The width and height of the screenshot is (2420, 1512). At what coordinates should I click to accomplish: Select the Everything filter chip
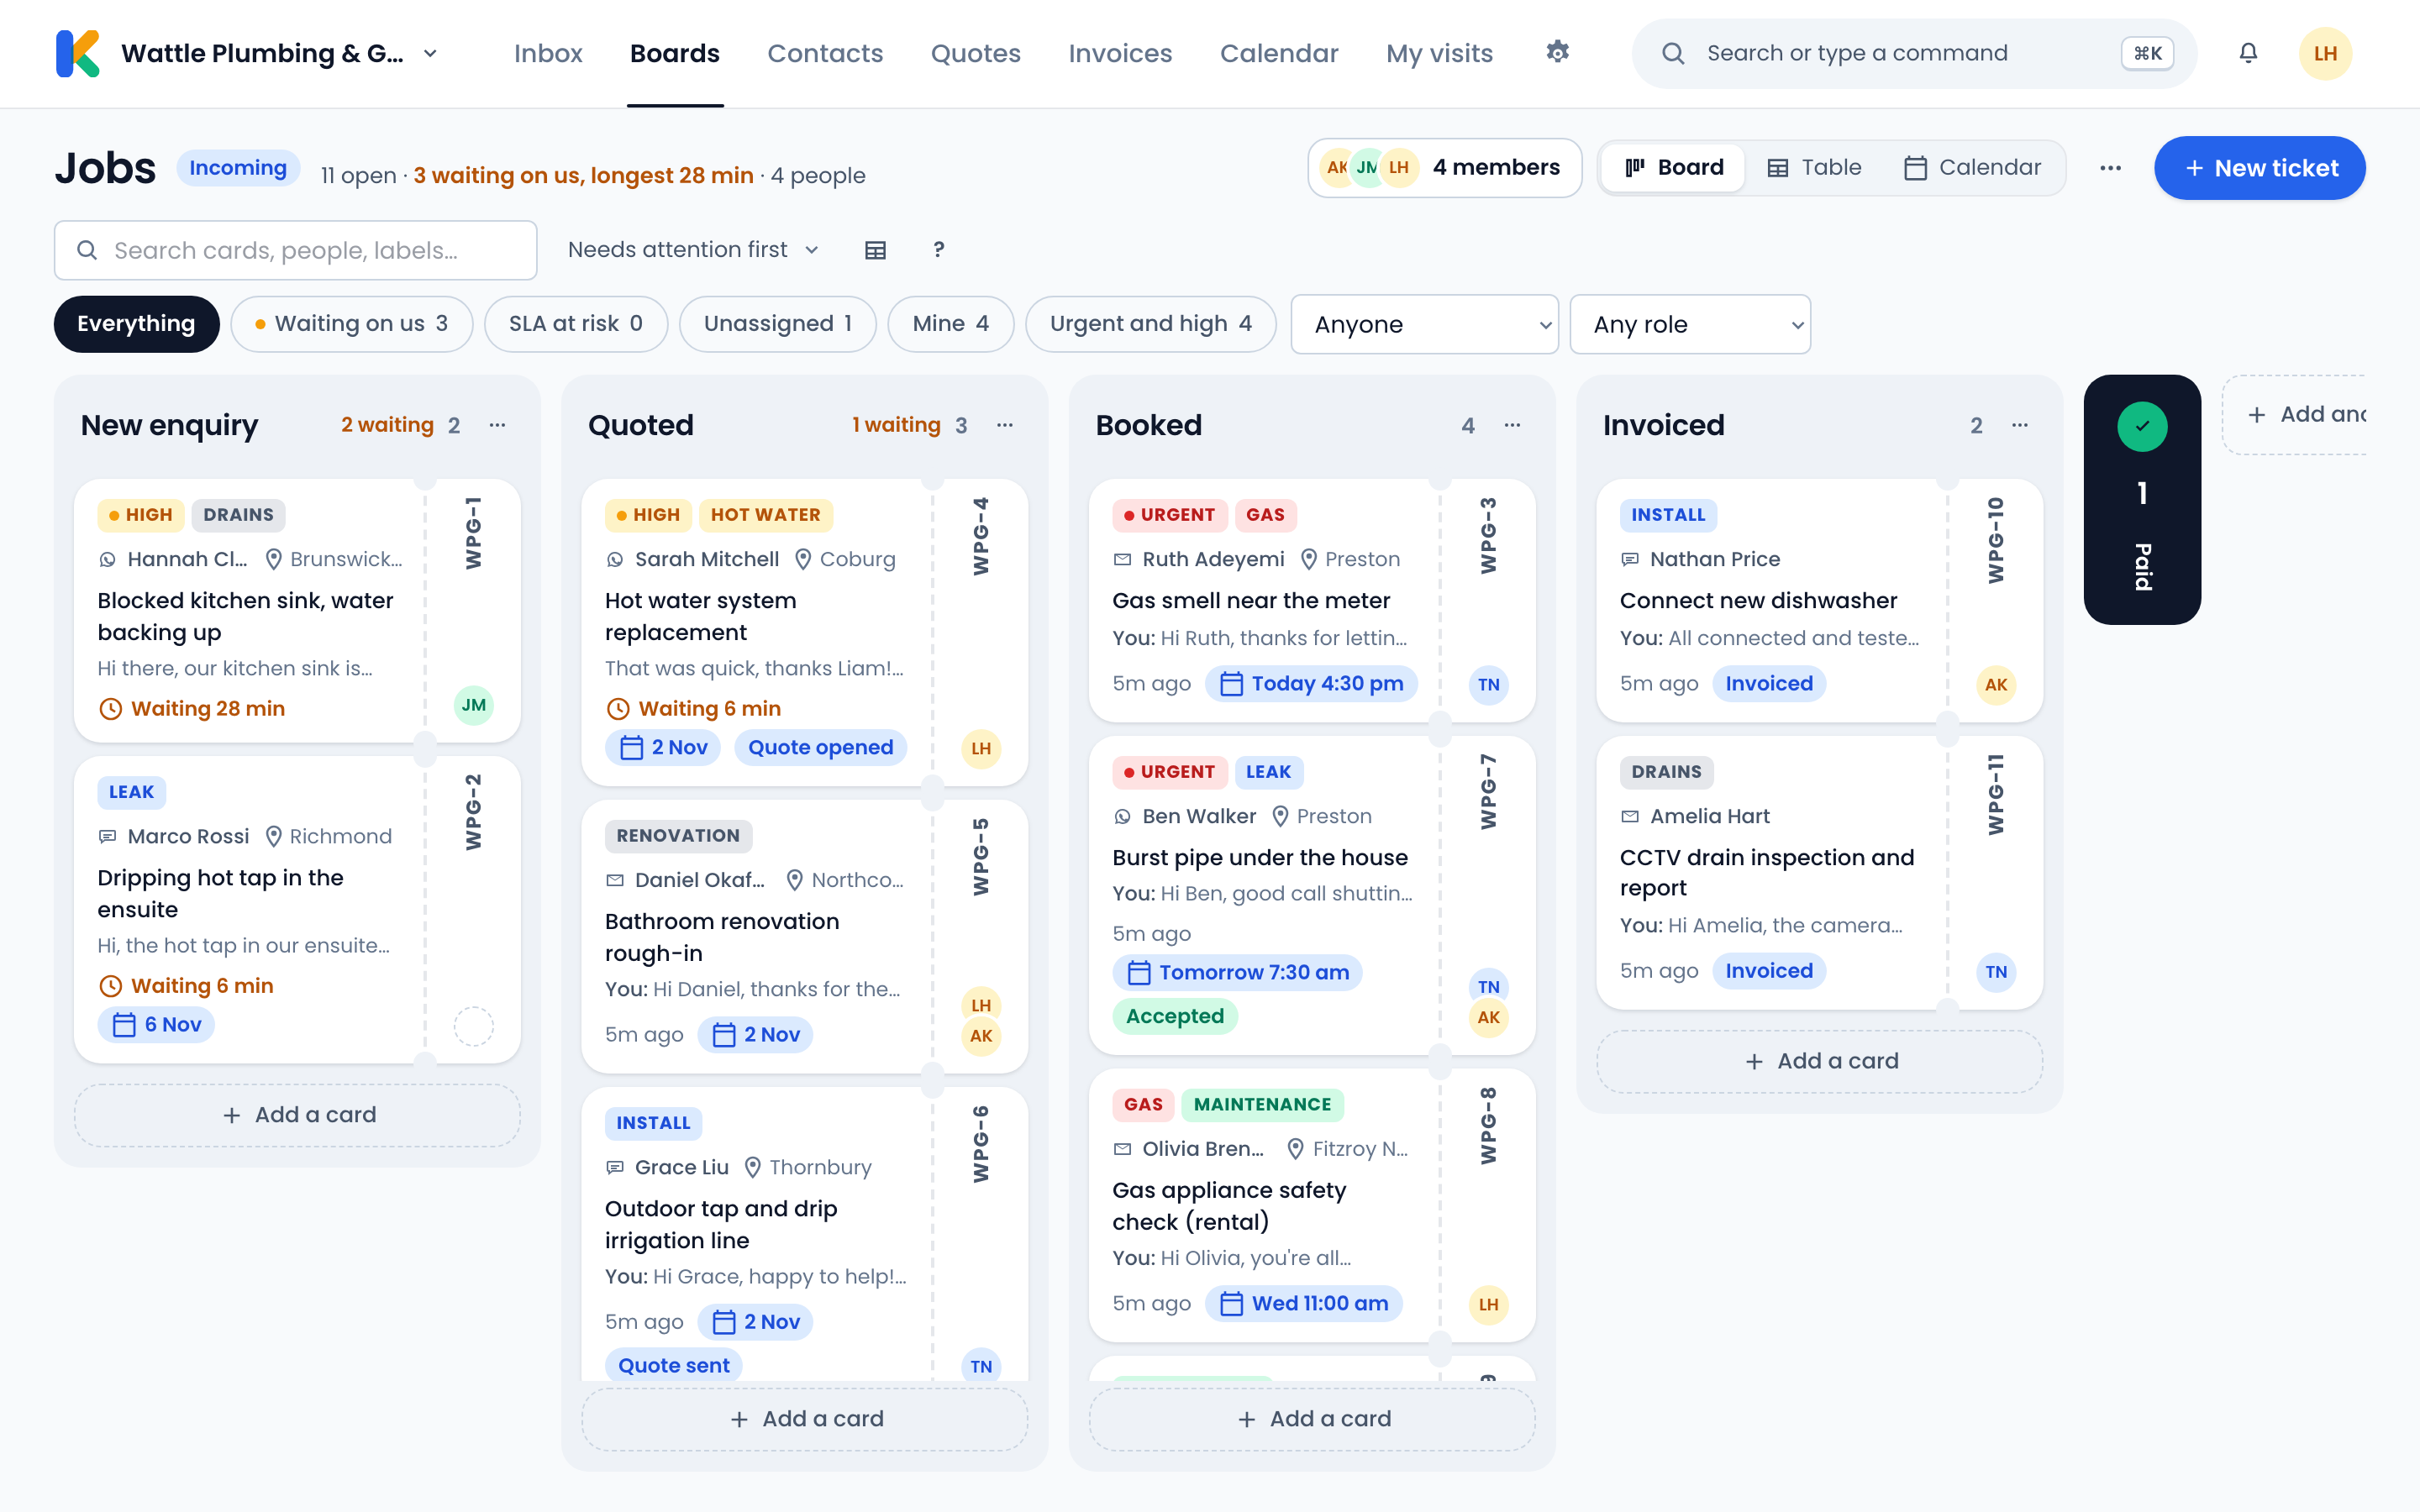pyautogui.click(x=137, y=324)
